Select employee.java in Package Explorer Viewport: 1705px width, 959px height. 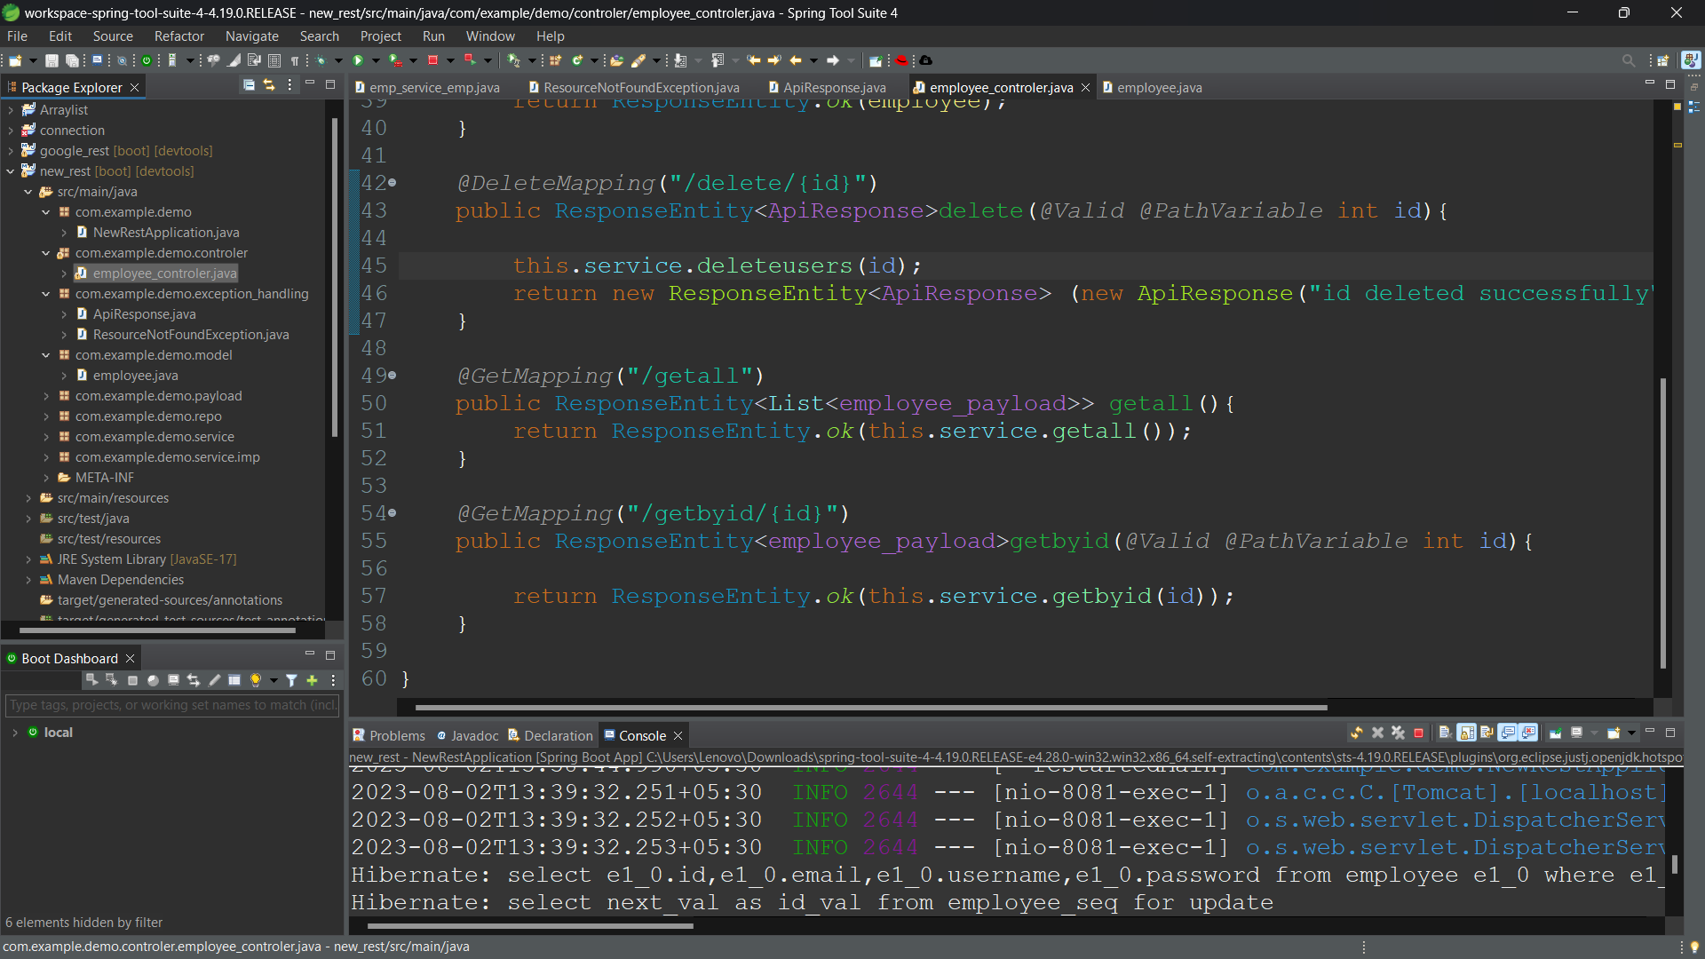[135, 376]
